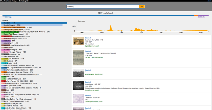Select Baseball managers -- 440 subject
The width and height of the screenshot is (212, 110).
point(12,50)
